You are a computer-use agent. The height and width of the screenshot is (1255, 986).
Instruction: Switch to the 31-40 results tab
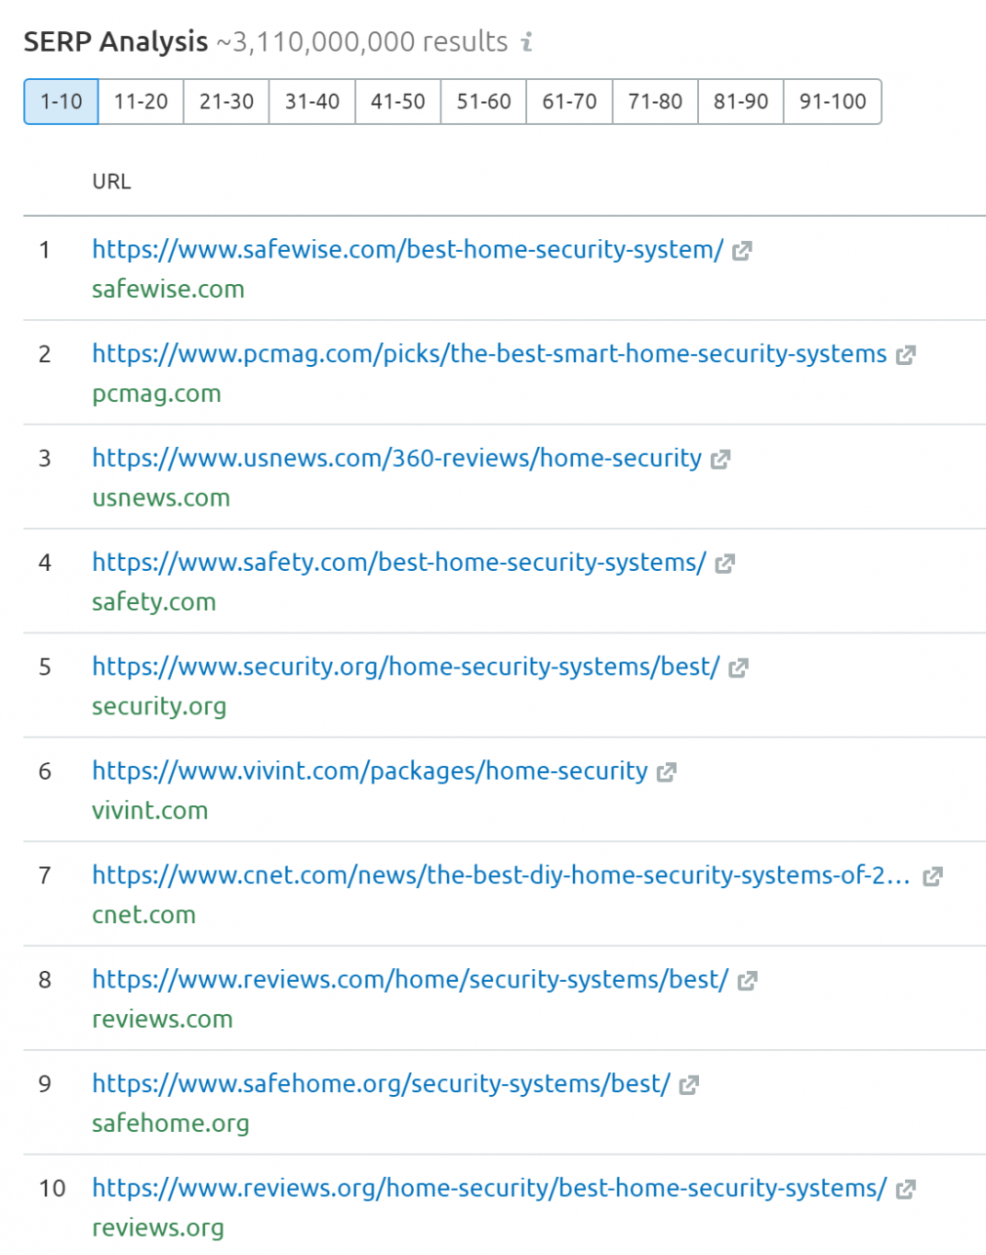click(x=312, y=101)
